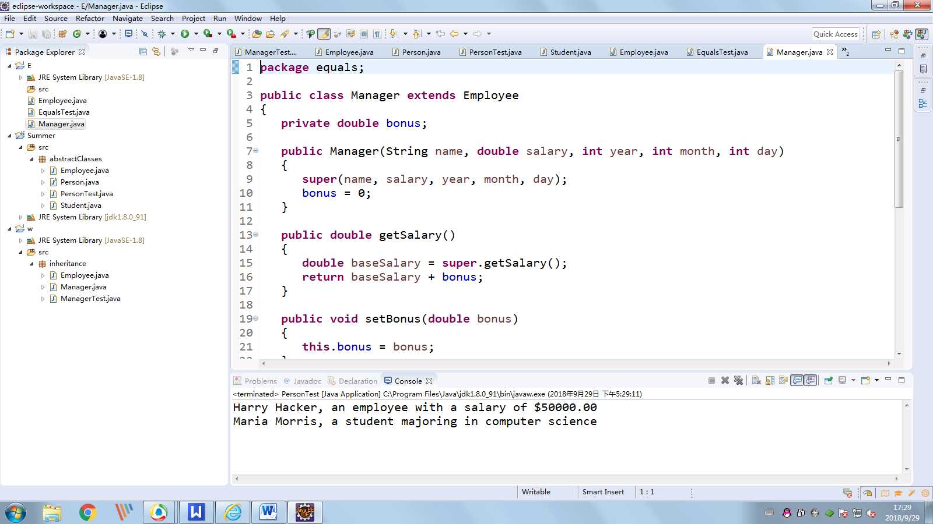This screenshot has width=933, height=524.
Task: Toggle Show Whitespace Characters icon
Action: point(377,34)
